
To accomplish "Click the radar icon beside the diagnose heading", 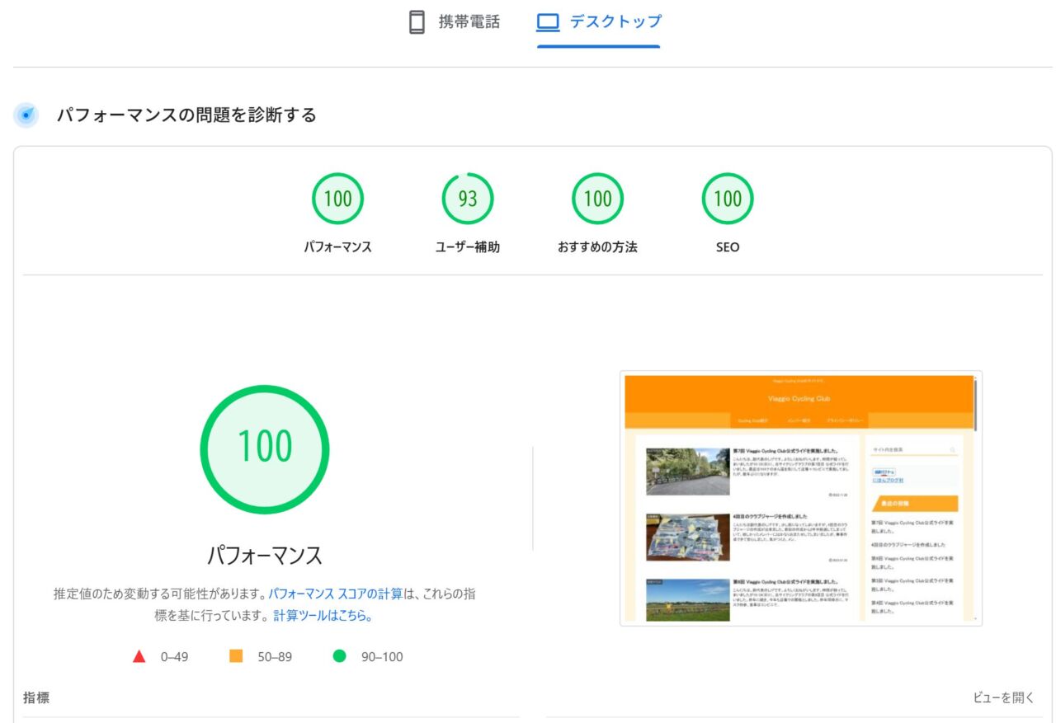I will (x=26, y=115).
